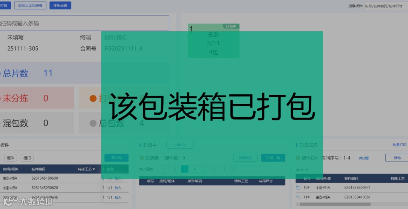Focus the barcode scan input field
This screenshot has height=209, width=408.
click(x=84, y=23)
